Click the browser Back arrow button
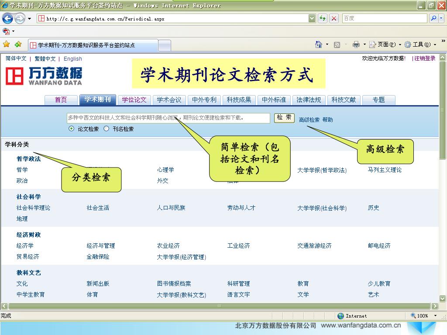The image size is (447, 335). pos(7,19)
